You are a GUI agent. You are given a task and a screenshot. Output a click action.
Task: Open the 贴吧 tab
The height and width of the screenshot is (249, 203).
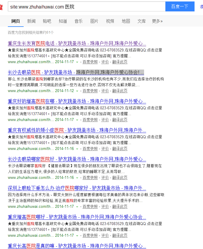[47, 21]
